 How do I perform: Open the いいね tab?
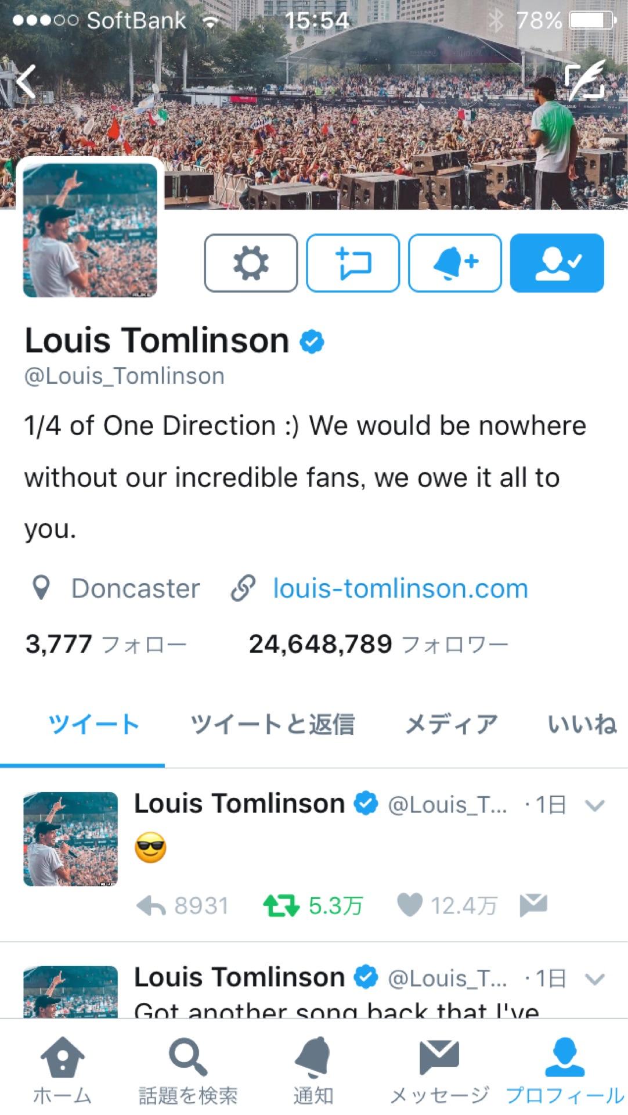click(582, 725)
